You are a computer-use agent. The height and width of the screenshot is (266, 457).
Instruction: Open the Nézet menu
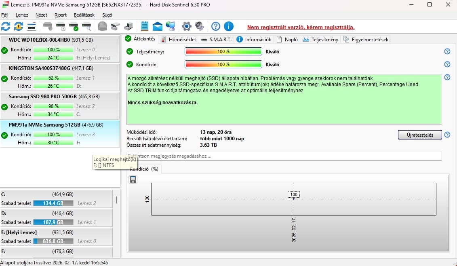(x=41, y=15)
